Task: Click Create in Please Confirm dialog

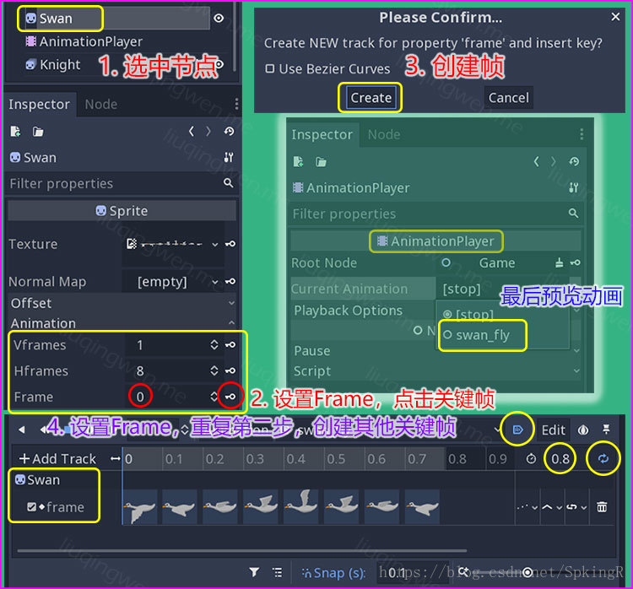Action: tap(371, 98)
